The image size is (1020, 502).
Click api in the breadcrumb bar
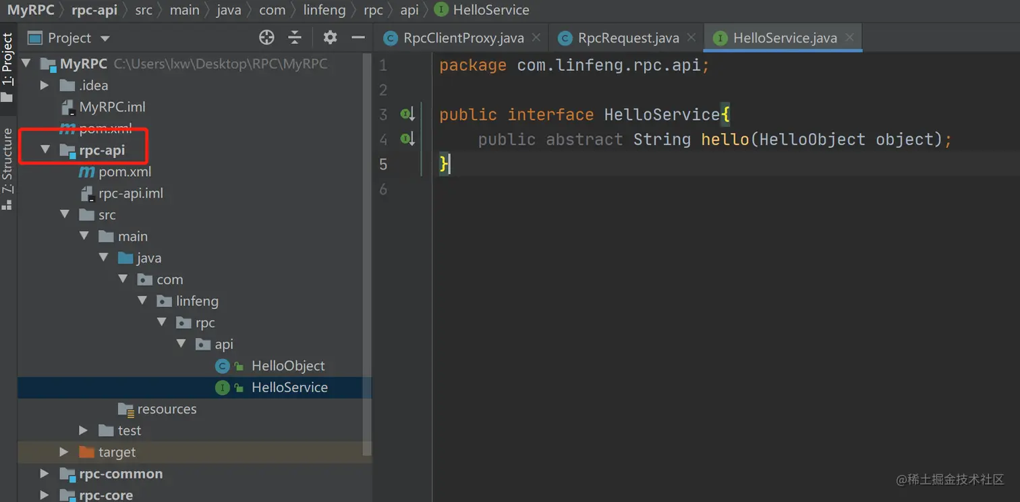(x=409, y=10)
